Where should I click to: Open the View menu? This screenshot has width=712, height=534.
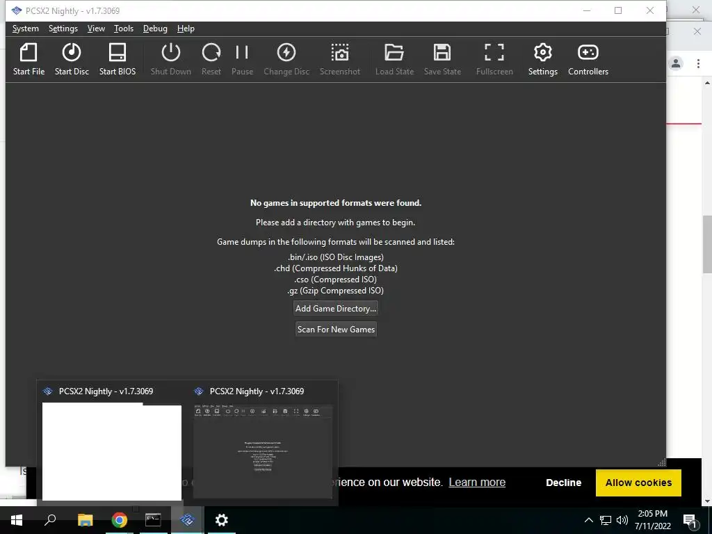96,29
